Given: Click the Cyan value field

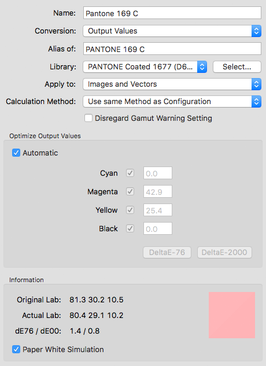Looking at the screenshot, I should tap(158, 173).
